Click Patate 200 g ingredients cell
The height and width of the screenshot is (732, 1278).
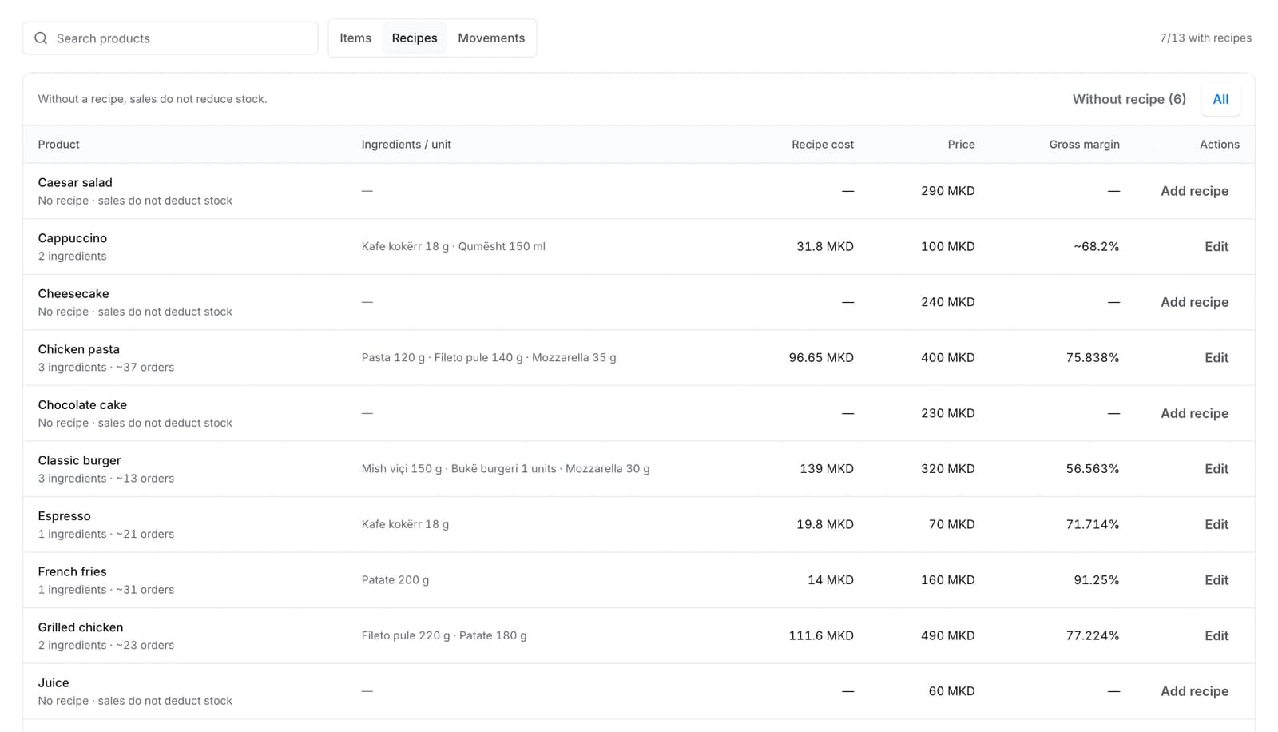click(395, 580)
